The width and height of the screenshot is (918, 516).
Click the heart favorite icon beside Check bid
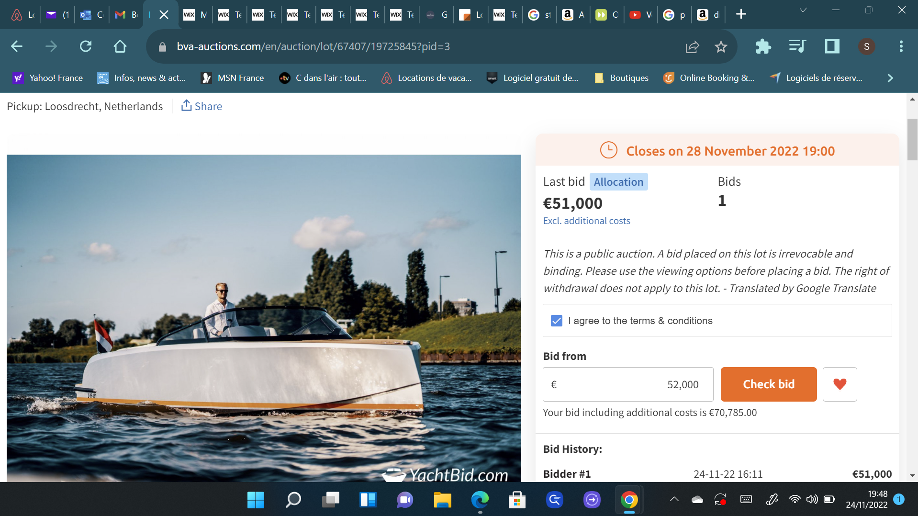coord(840,384)
